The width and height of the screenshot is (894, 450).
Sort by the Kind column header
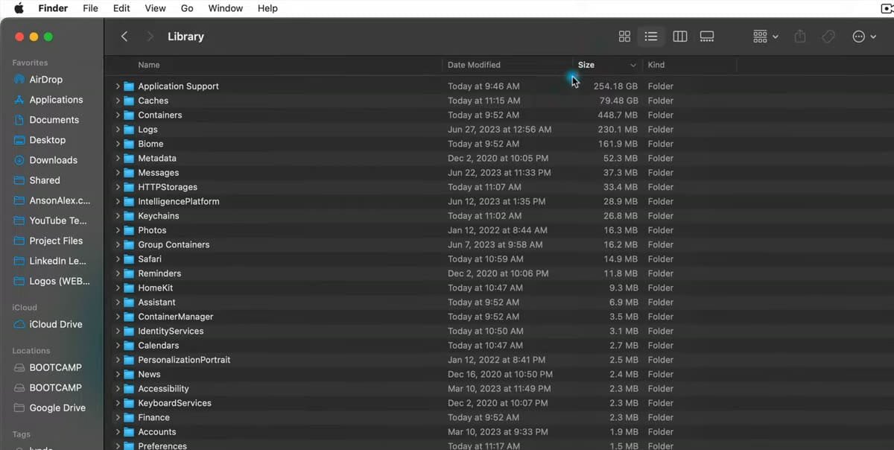point(689,65)
